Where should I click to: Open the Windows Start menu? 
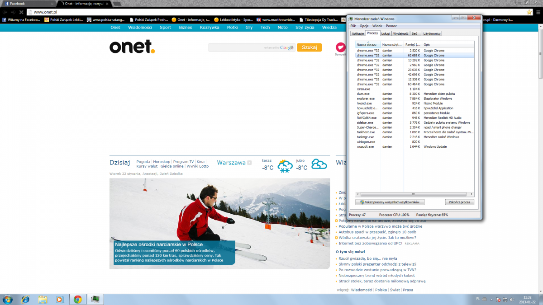[8, 299]
